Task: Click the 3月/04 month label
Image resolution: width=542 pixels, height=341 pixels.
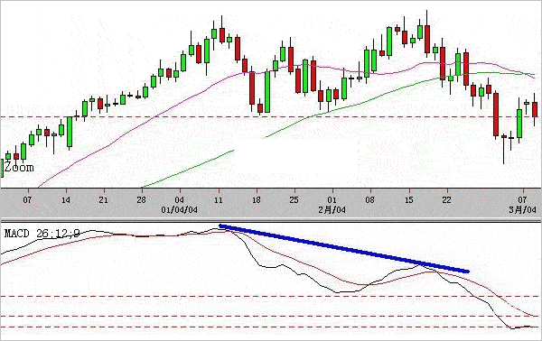Action: pos(523,209)
